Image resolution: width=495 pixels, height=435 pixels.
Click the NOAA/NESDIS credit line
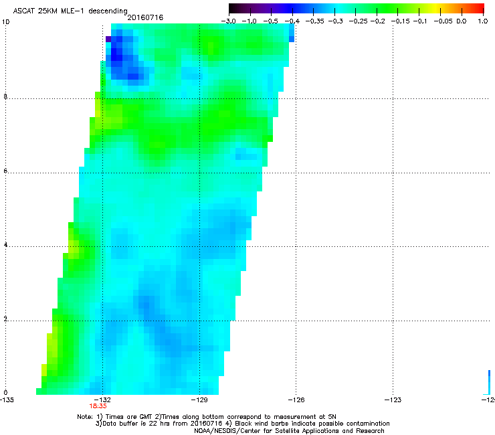click(x=289, y=431)
